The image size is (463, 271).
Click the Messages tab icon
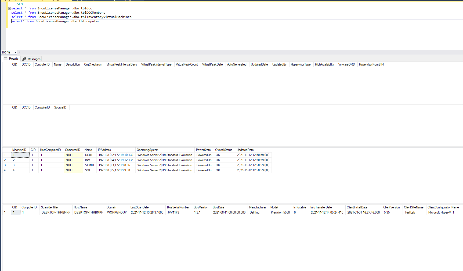coord(24,59)
